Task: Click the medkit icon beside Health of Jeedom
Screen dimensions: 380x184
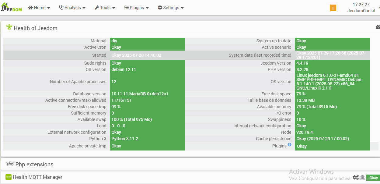Action: point(9,27)
